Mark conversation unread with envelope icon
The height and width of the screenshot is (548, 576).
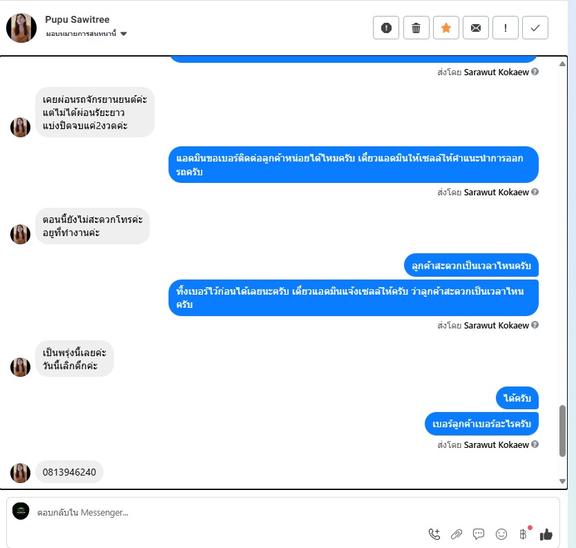click(x=476, y=28)
